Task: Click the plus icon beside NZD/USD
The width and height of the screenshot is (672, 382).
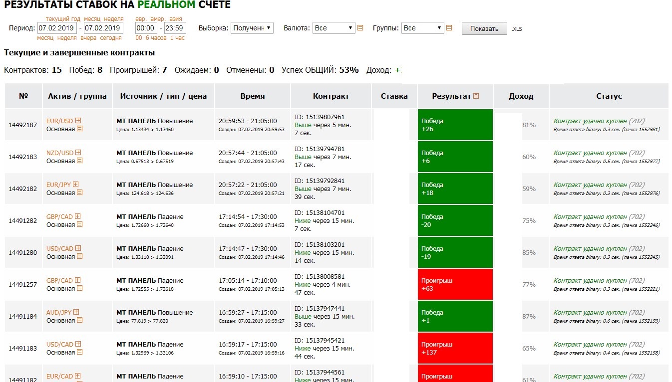Action: point(78,153)
